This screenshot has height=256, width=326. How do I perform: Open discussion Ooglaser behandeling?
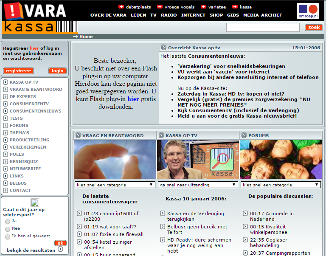coord(269,242)
